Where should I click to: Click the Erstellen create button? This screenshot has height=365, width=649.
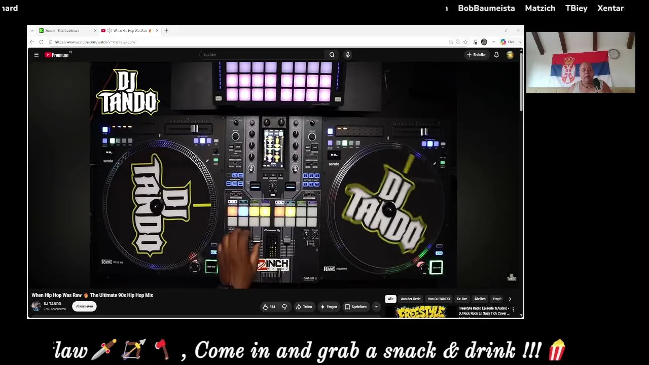coord(477,55)
